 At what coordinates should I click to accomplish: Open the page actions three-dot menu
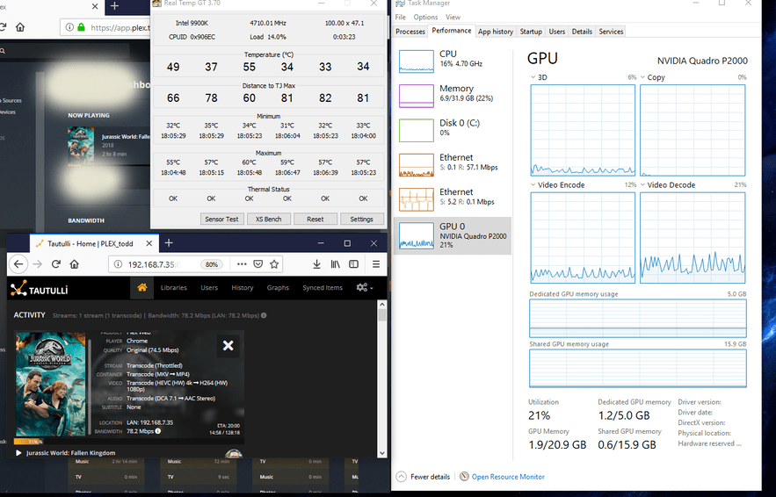242,264
